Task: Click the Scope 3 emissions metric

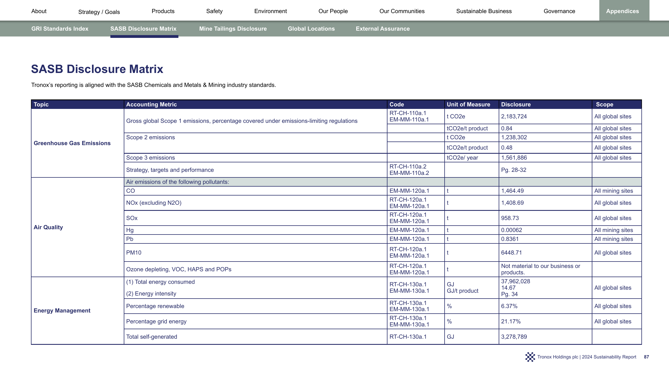Action: pyautogui.click(x=150, y=158)
